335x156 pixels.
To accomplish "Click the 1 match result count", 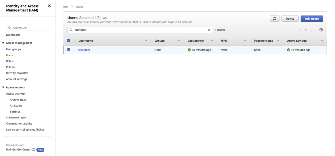I will tap(220, 30).
